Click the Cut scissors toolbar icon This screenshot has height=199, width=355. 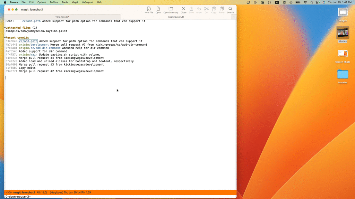(206, 10)
